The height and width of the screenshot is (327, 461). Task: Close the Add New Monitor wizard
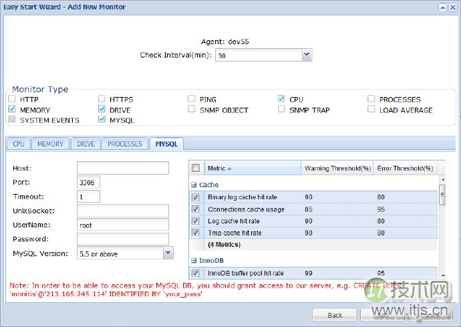pyautogui.click(x=452, y=7)
